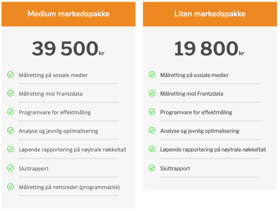Select the Liten markedspakke header
This screenshot has width=280, height=211.
[x=210, y=14]
